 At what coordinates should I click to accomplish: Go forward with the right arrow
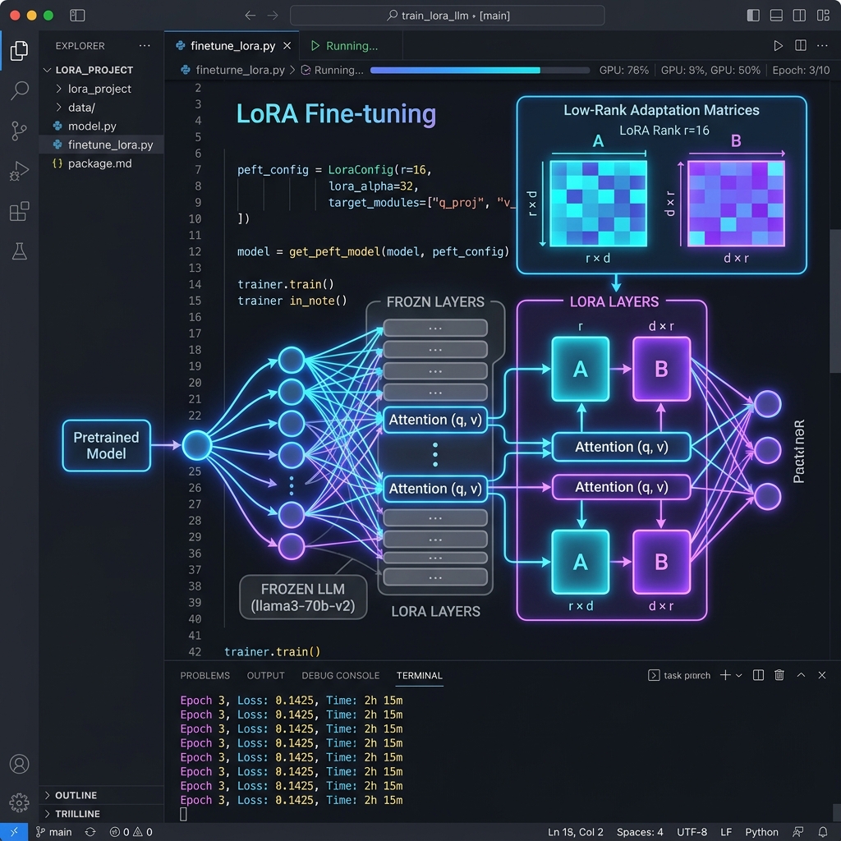click(x=273, y=16)
